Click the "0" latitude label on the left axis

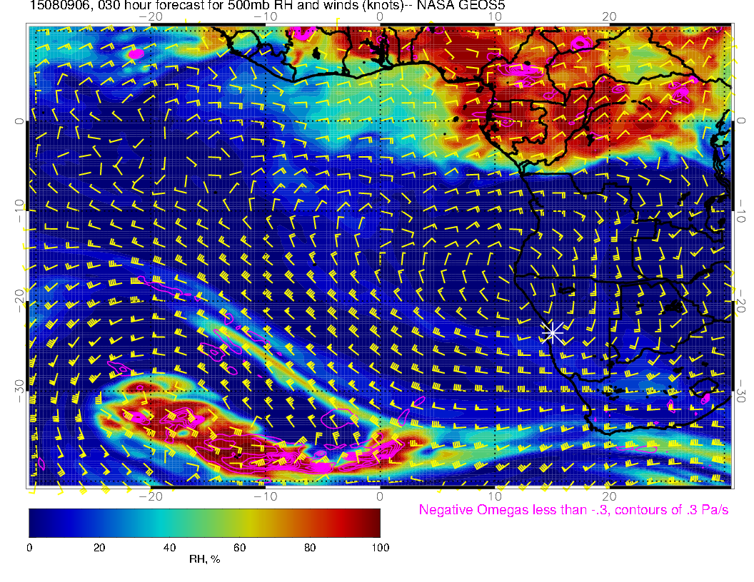point(19,121)
